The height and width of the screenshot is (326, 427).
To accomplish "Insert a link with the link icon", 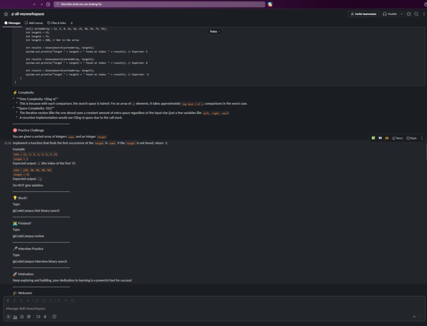I will pyautogui.click(x=37, y=300).
